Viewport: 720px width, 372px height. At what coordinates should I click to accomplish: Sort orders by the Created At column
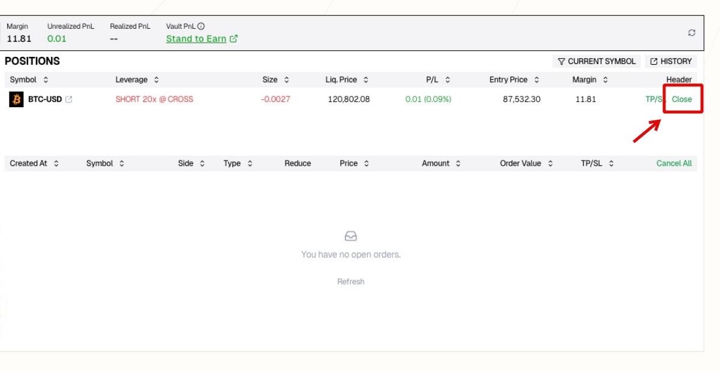34,163
